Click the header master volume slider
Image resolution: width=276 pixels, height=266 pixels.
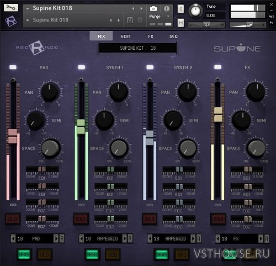[248, 25]
